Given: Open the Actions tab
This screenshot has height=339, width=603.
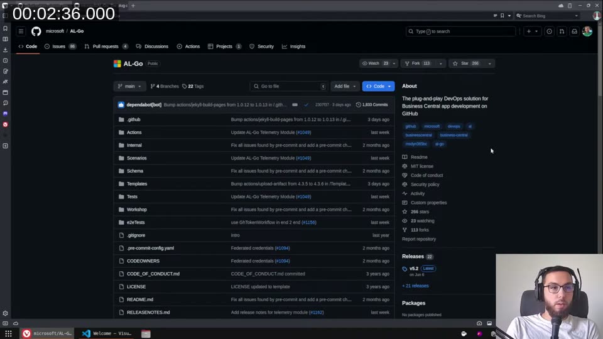Looking at the screenshot, I should (188, 46).
